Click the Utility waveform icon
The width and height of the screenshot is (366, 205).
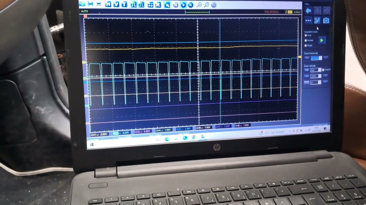pyautogui.click(x=317, y=11)
